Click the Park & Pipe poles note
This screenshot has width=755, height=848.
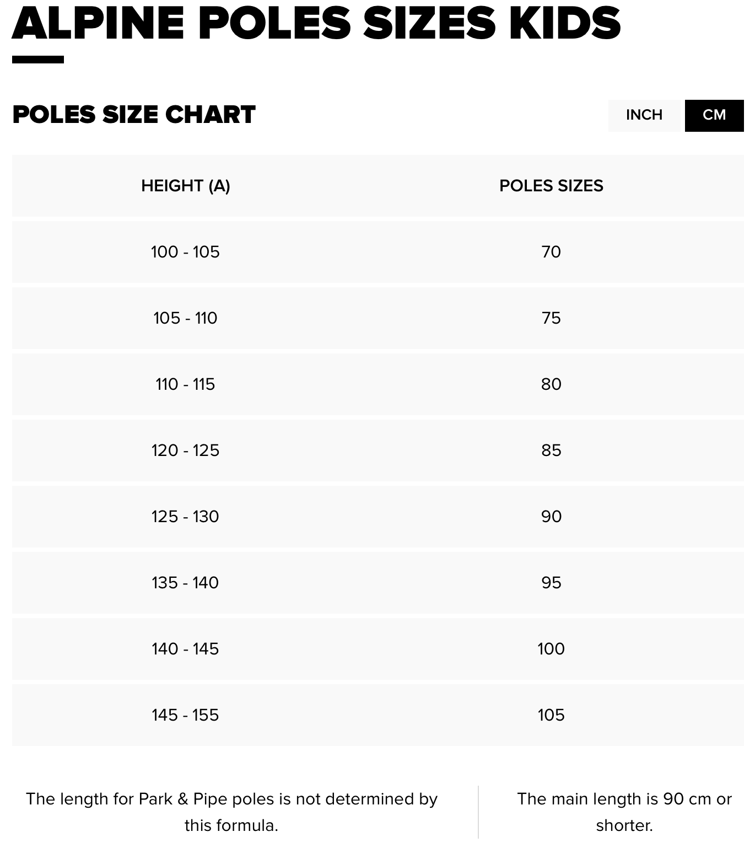(231, 812)
